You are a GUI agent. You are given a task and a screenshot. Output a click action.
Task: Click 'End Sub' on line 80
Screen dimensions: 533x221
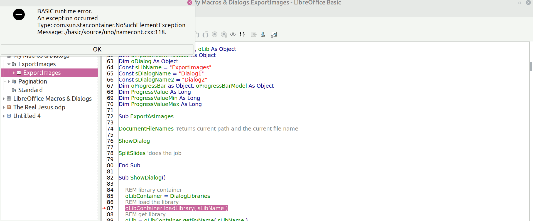(x=129, y=166)
